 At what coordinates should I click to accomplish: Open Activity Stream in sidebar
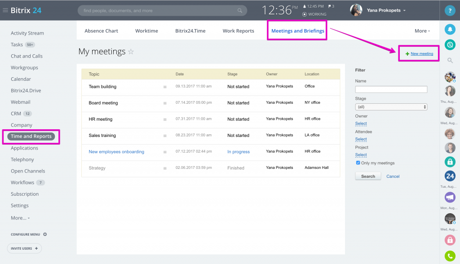pos(27,33)
